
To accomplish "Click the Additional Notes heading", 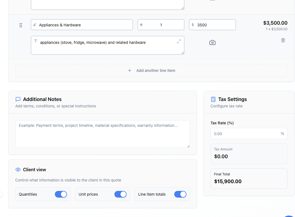I will (42, 99).
